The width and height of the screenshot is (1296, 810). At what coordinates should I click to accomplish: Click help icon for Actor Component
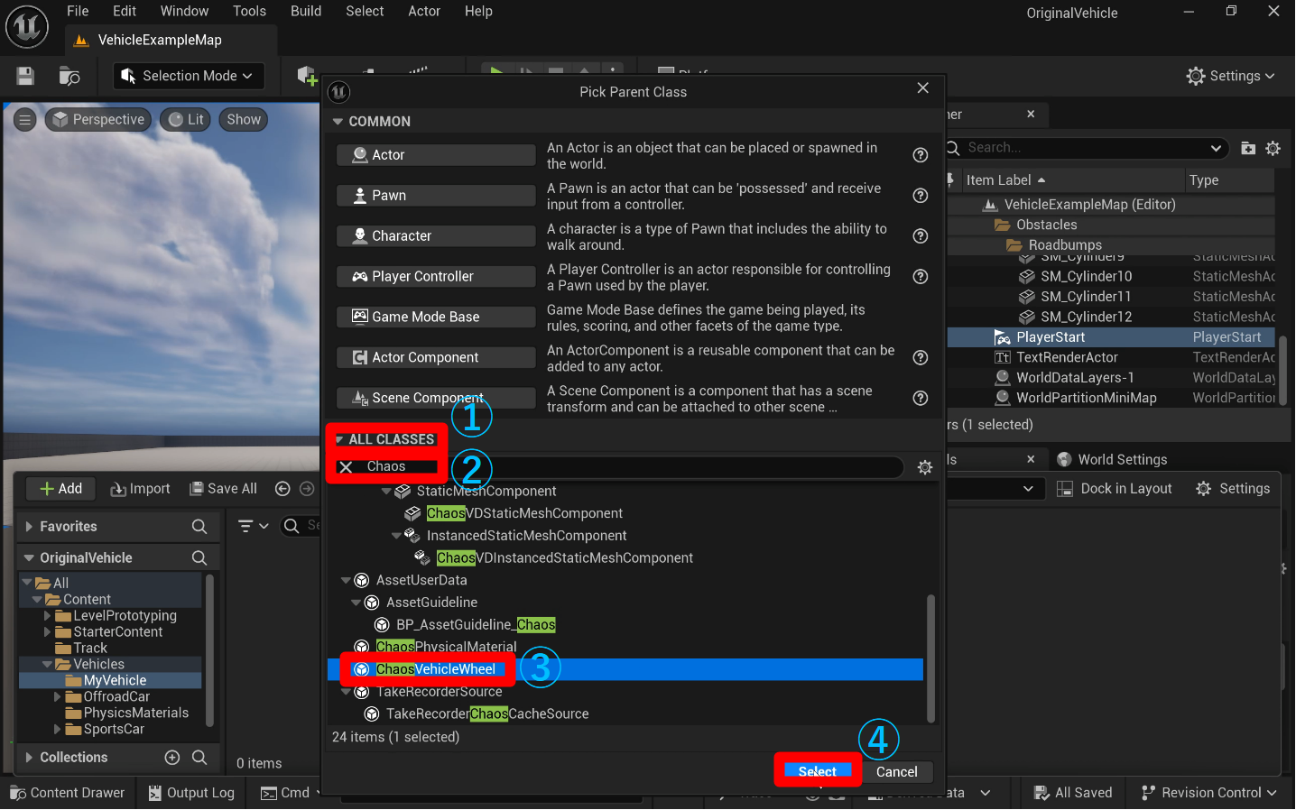921,358
